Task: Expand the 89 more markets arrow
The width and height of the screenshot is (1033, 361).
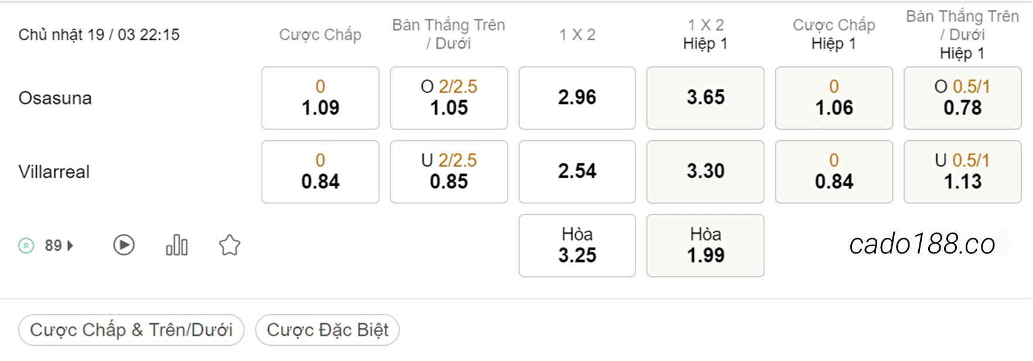Action: 70,245
